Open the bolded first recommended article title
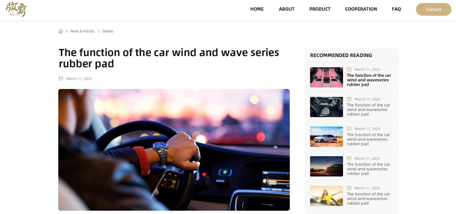 point(369,80)
